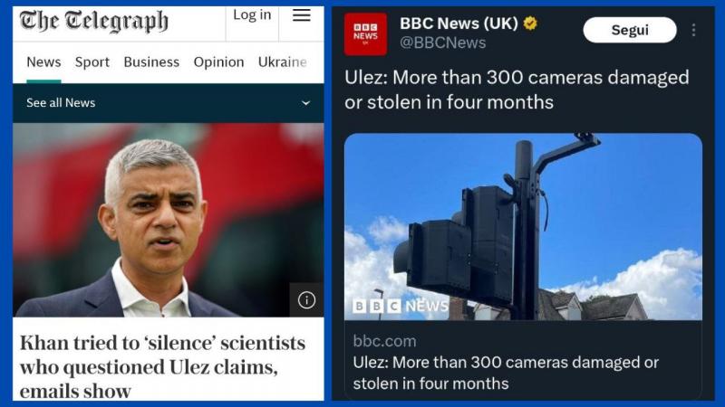Open the Khan 'silence' scientists headline
Screen dimensions: 725x407
[163, 367]
